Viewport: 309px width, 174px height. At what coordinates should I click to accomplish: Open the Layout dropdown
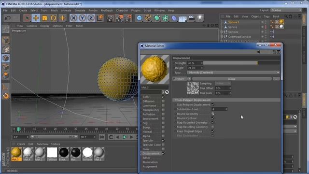(x=286, y=10)
